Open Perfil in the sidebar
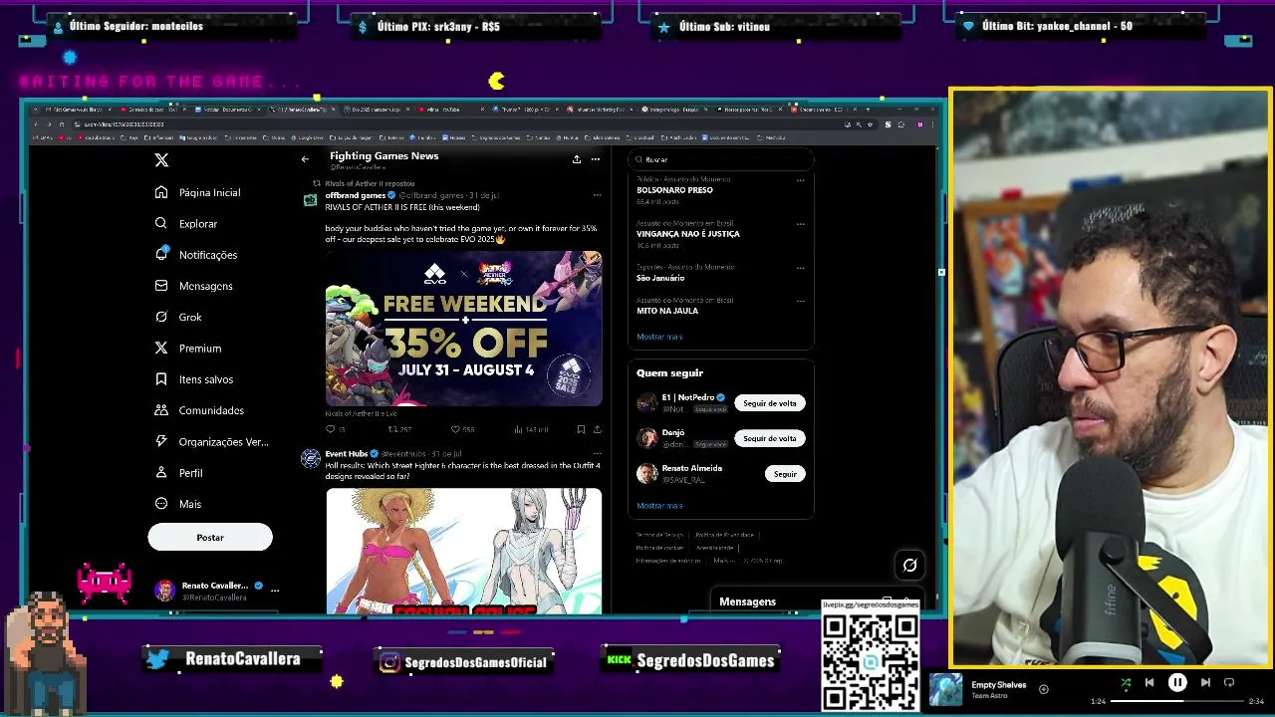Screen dimensions: 1275x717 [x=179, y=473]
